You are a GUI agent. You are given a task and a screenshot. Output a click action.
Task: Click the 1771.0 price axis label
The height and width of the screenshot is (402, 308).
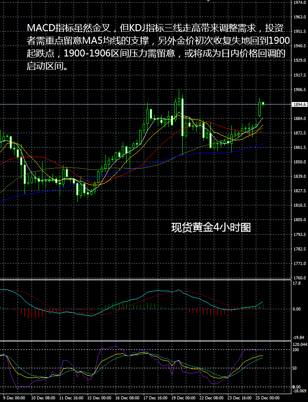[x=299, y=264]
